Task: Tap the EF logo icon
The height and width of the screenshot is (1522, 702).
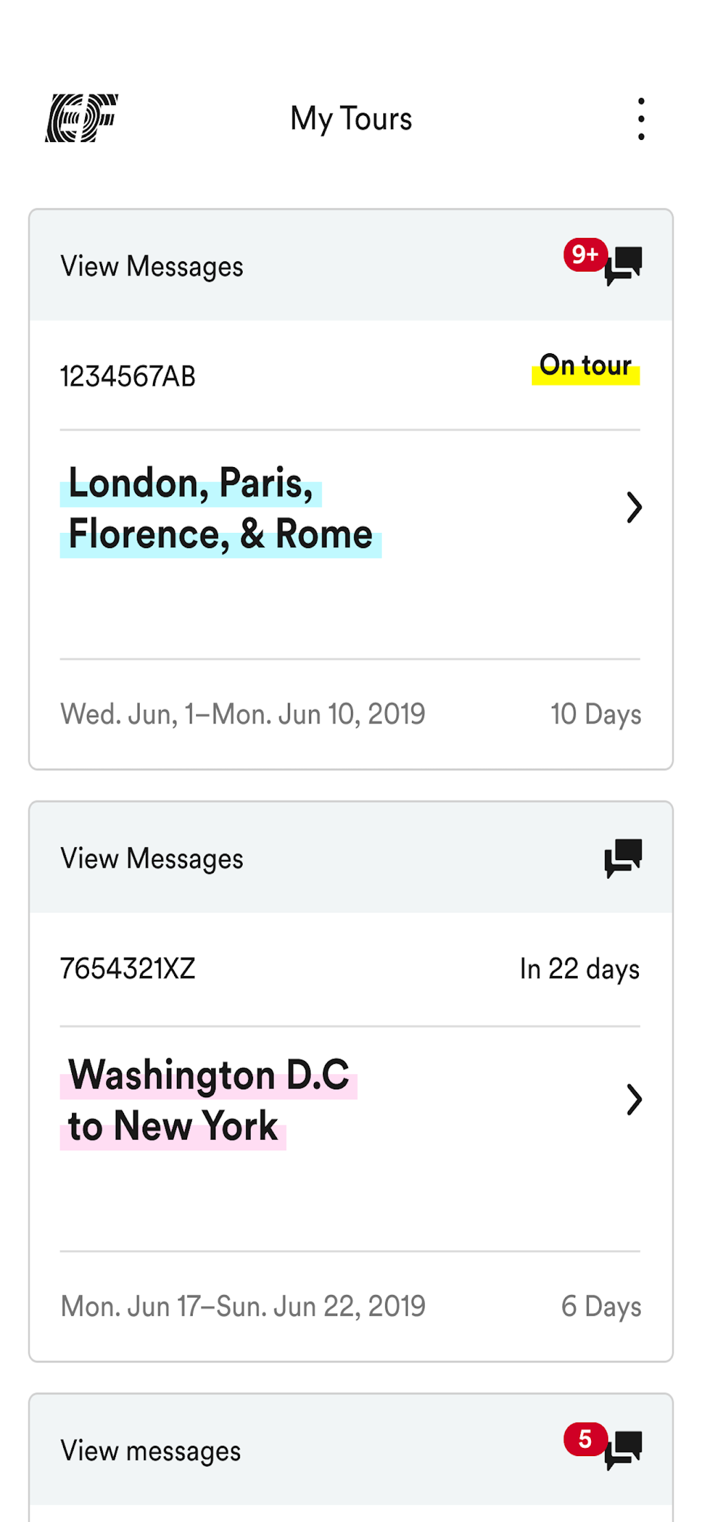Action: coord(82,118)
